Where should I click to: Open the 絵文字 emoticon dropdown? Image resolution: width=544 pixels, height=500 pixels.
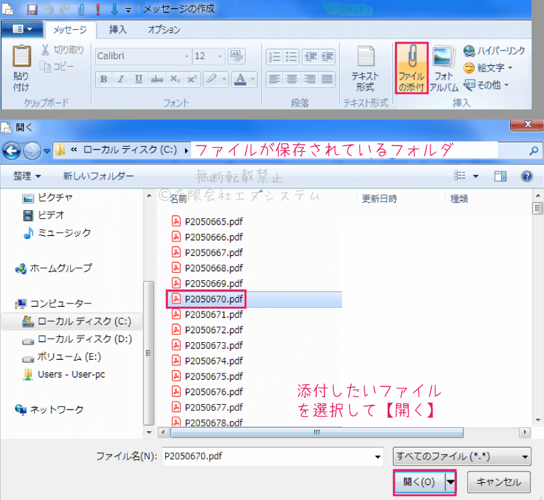(x=488, y=67)
